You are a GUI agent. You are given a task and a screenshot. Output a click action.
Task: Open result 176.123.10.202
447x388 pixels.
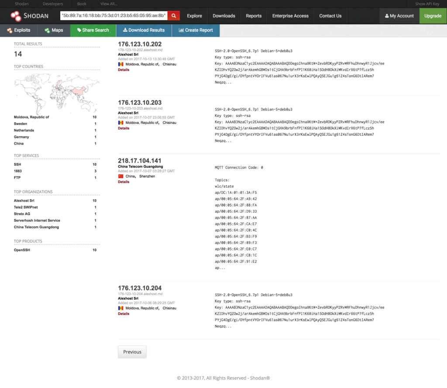point(140,44)
